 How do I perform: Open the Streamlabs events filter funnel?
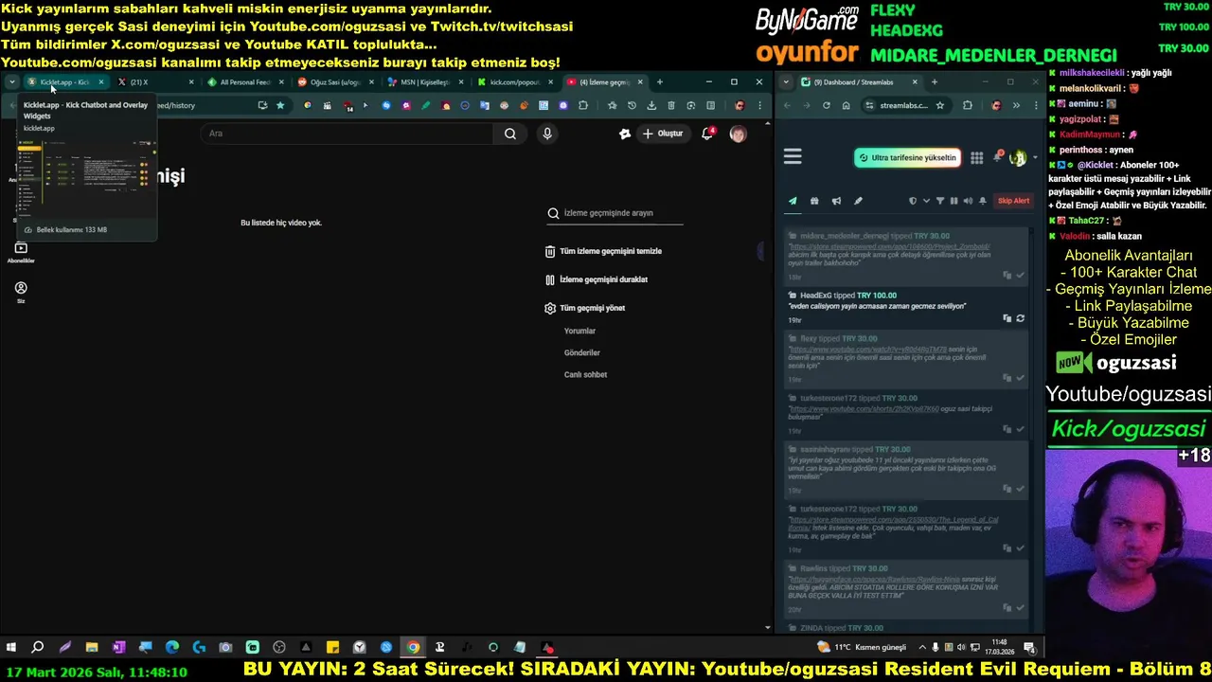pos(940,201)
